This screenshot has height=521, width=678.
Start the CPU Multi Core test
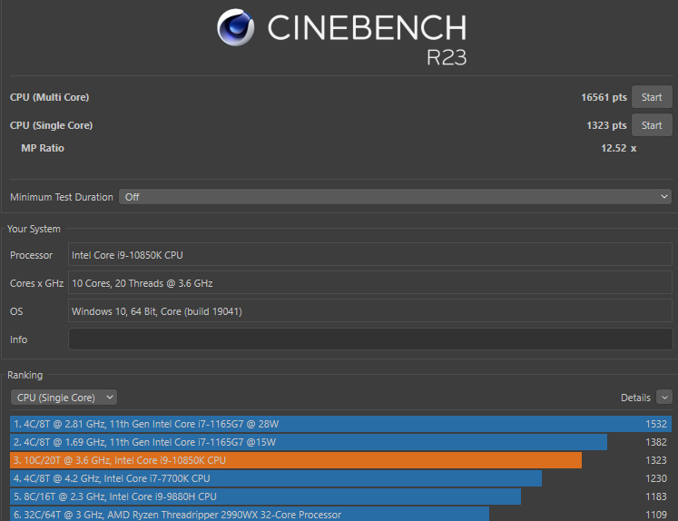pyautogui.click(x=652, y=97)
